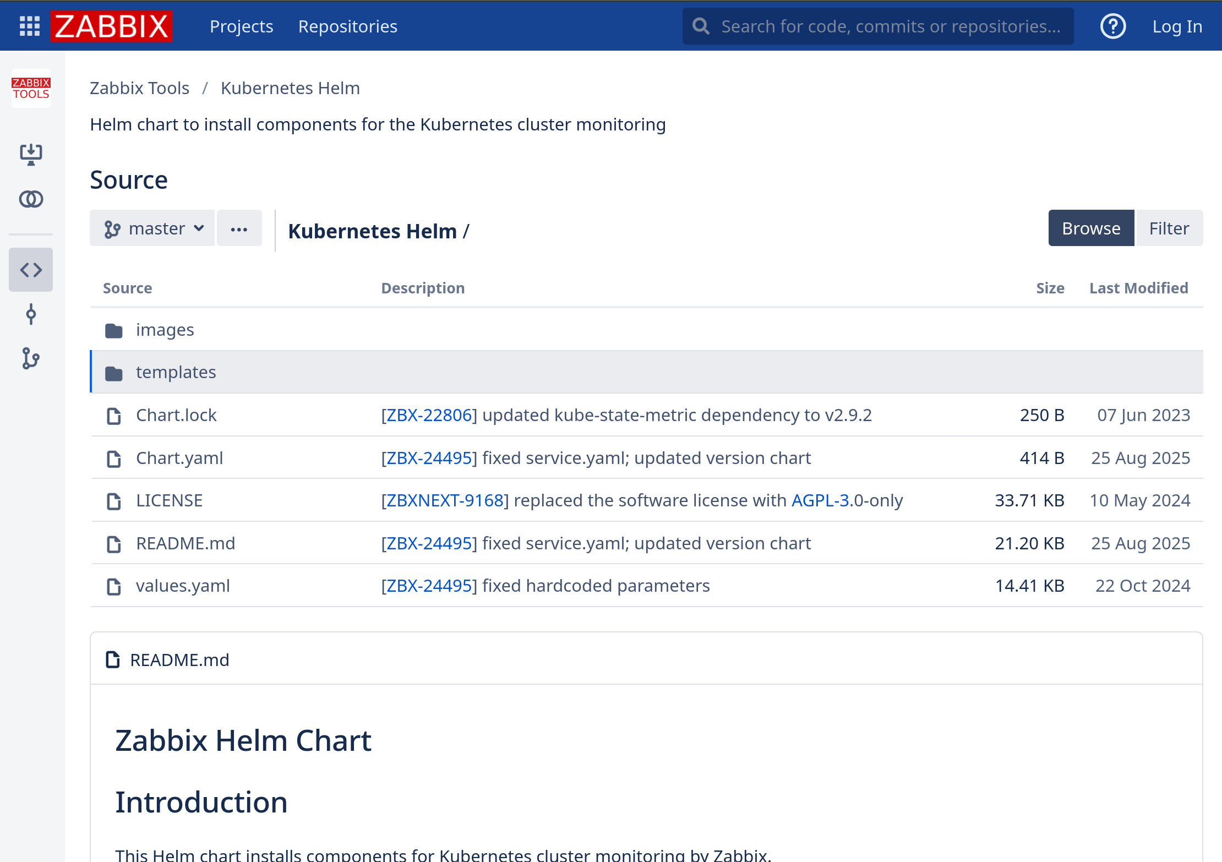This screenshot has height=862, width=1222.
Task: Click Log In
Action: point(1177,26)
